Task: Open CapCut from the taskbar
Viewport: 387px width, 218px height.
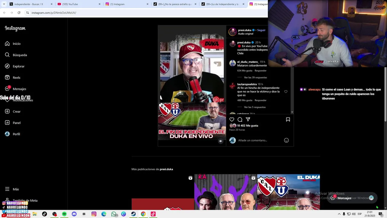Action: (84, 214)
